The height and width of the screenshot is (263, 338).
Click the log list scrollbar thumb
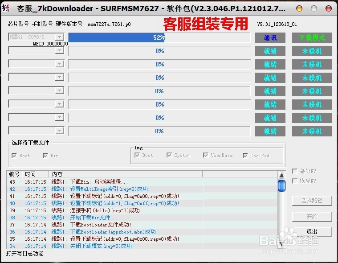click(x=281, y=186)
